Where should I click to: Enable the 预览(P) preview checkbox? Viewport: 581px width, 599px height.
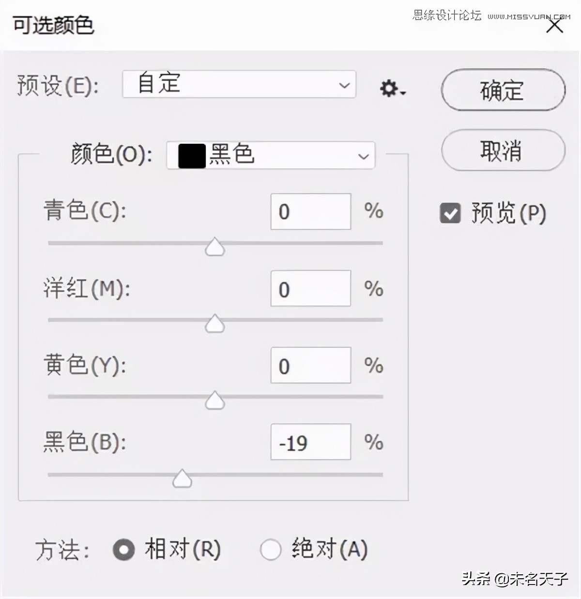(x=450, y=213)
